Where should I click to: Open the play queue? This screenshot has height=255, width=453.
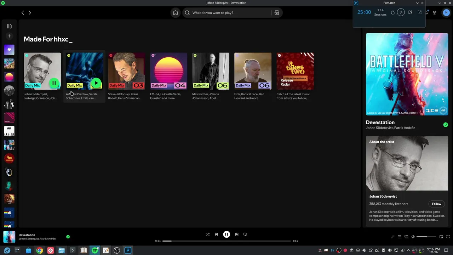point(400,237)
